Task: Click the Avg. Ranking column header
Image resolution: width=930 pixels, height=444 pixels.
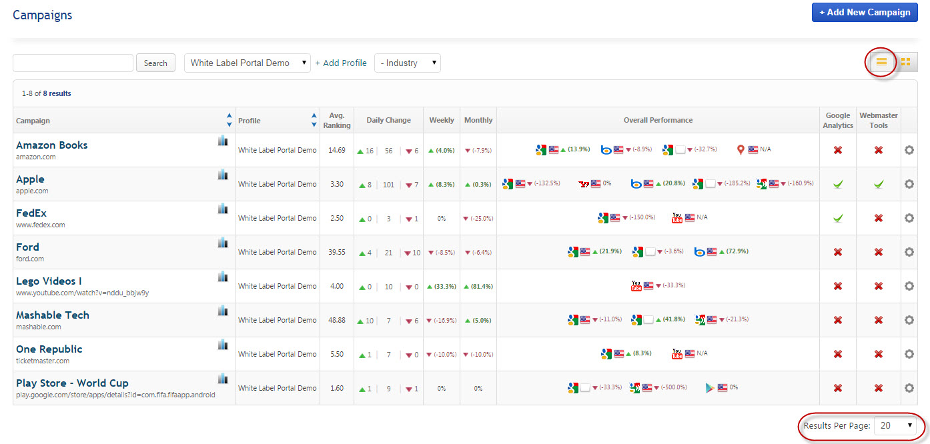Action: [336, 120]
